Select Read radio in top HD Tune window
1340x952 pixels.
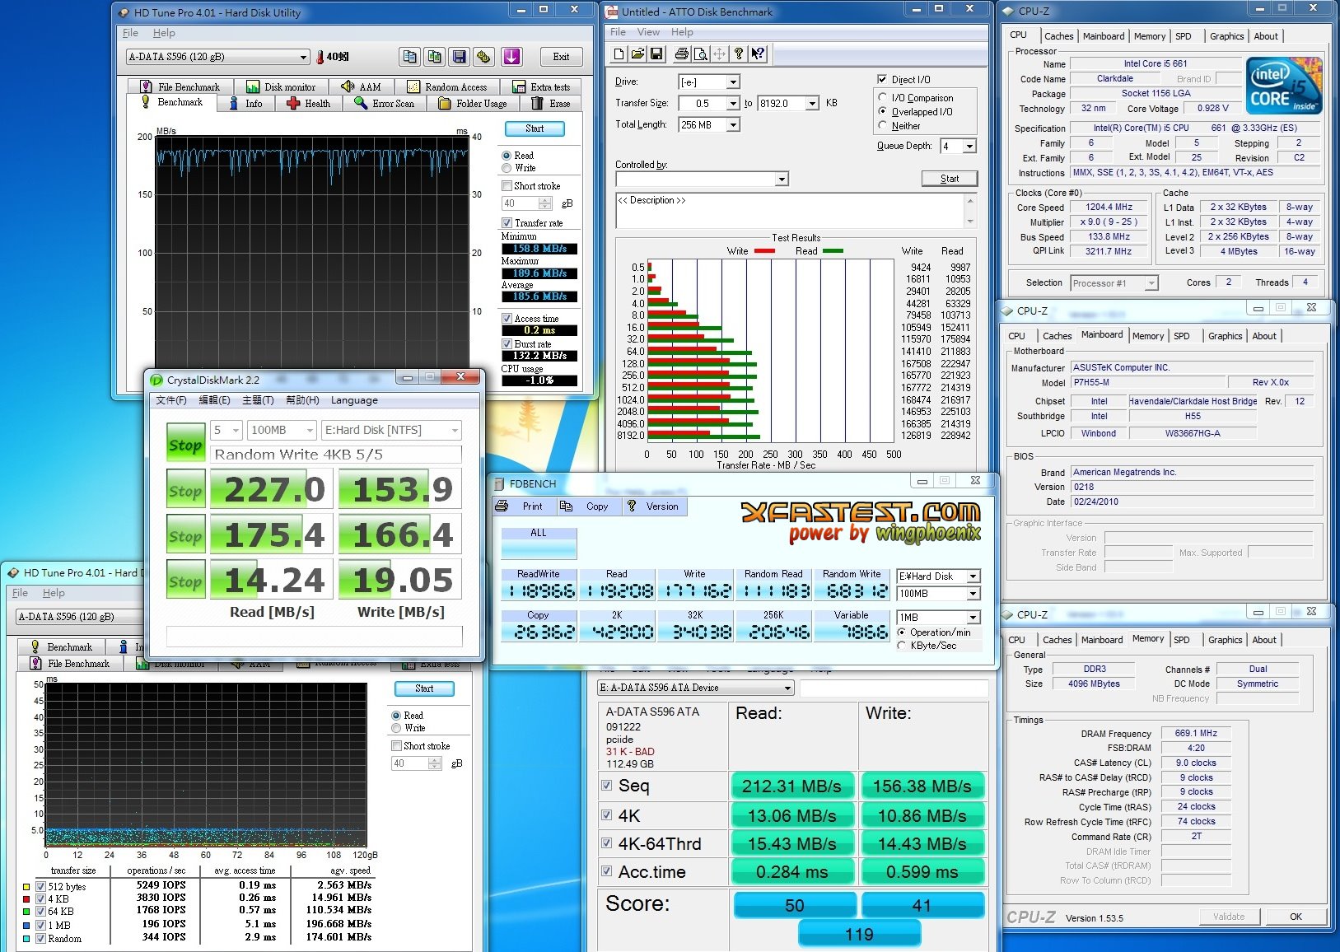(507, 156)
